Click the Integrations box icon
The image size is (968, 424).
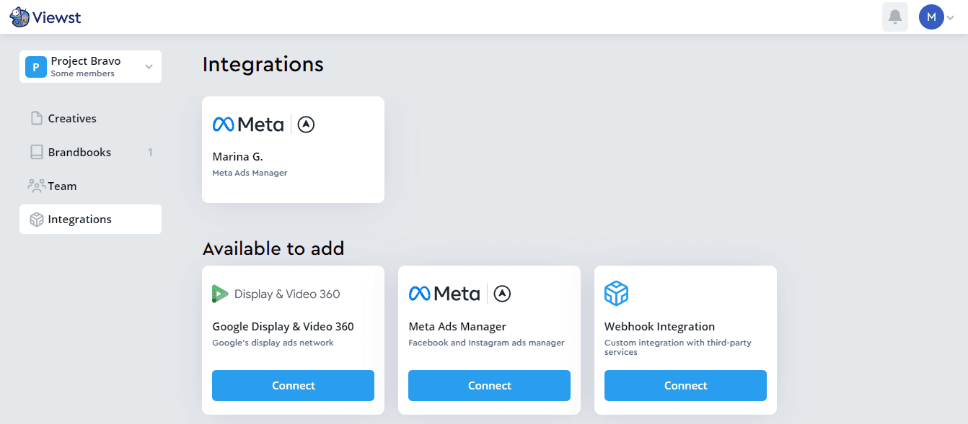coord(36,220)
